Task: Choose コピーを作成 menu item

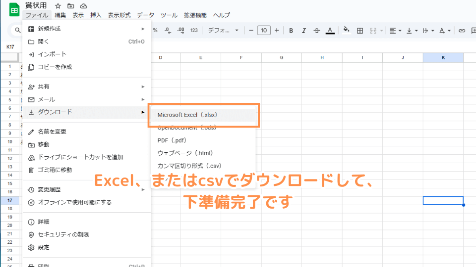Action: [87, 67]
